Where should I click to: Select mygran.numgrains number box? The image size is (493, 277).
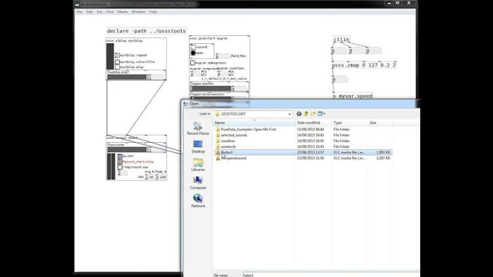[x=195, y=73]
